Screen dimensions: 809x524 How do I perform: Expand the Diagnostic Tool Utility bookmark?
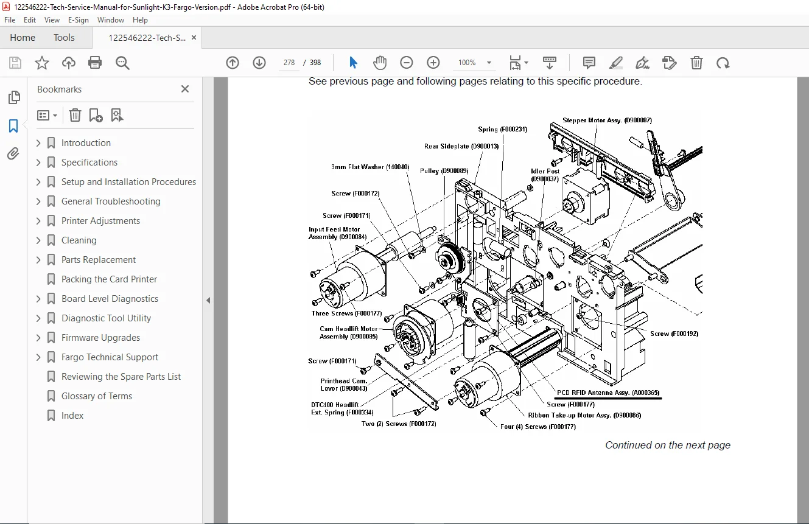(x=38, y=318)
